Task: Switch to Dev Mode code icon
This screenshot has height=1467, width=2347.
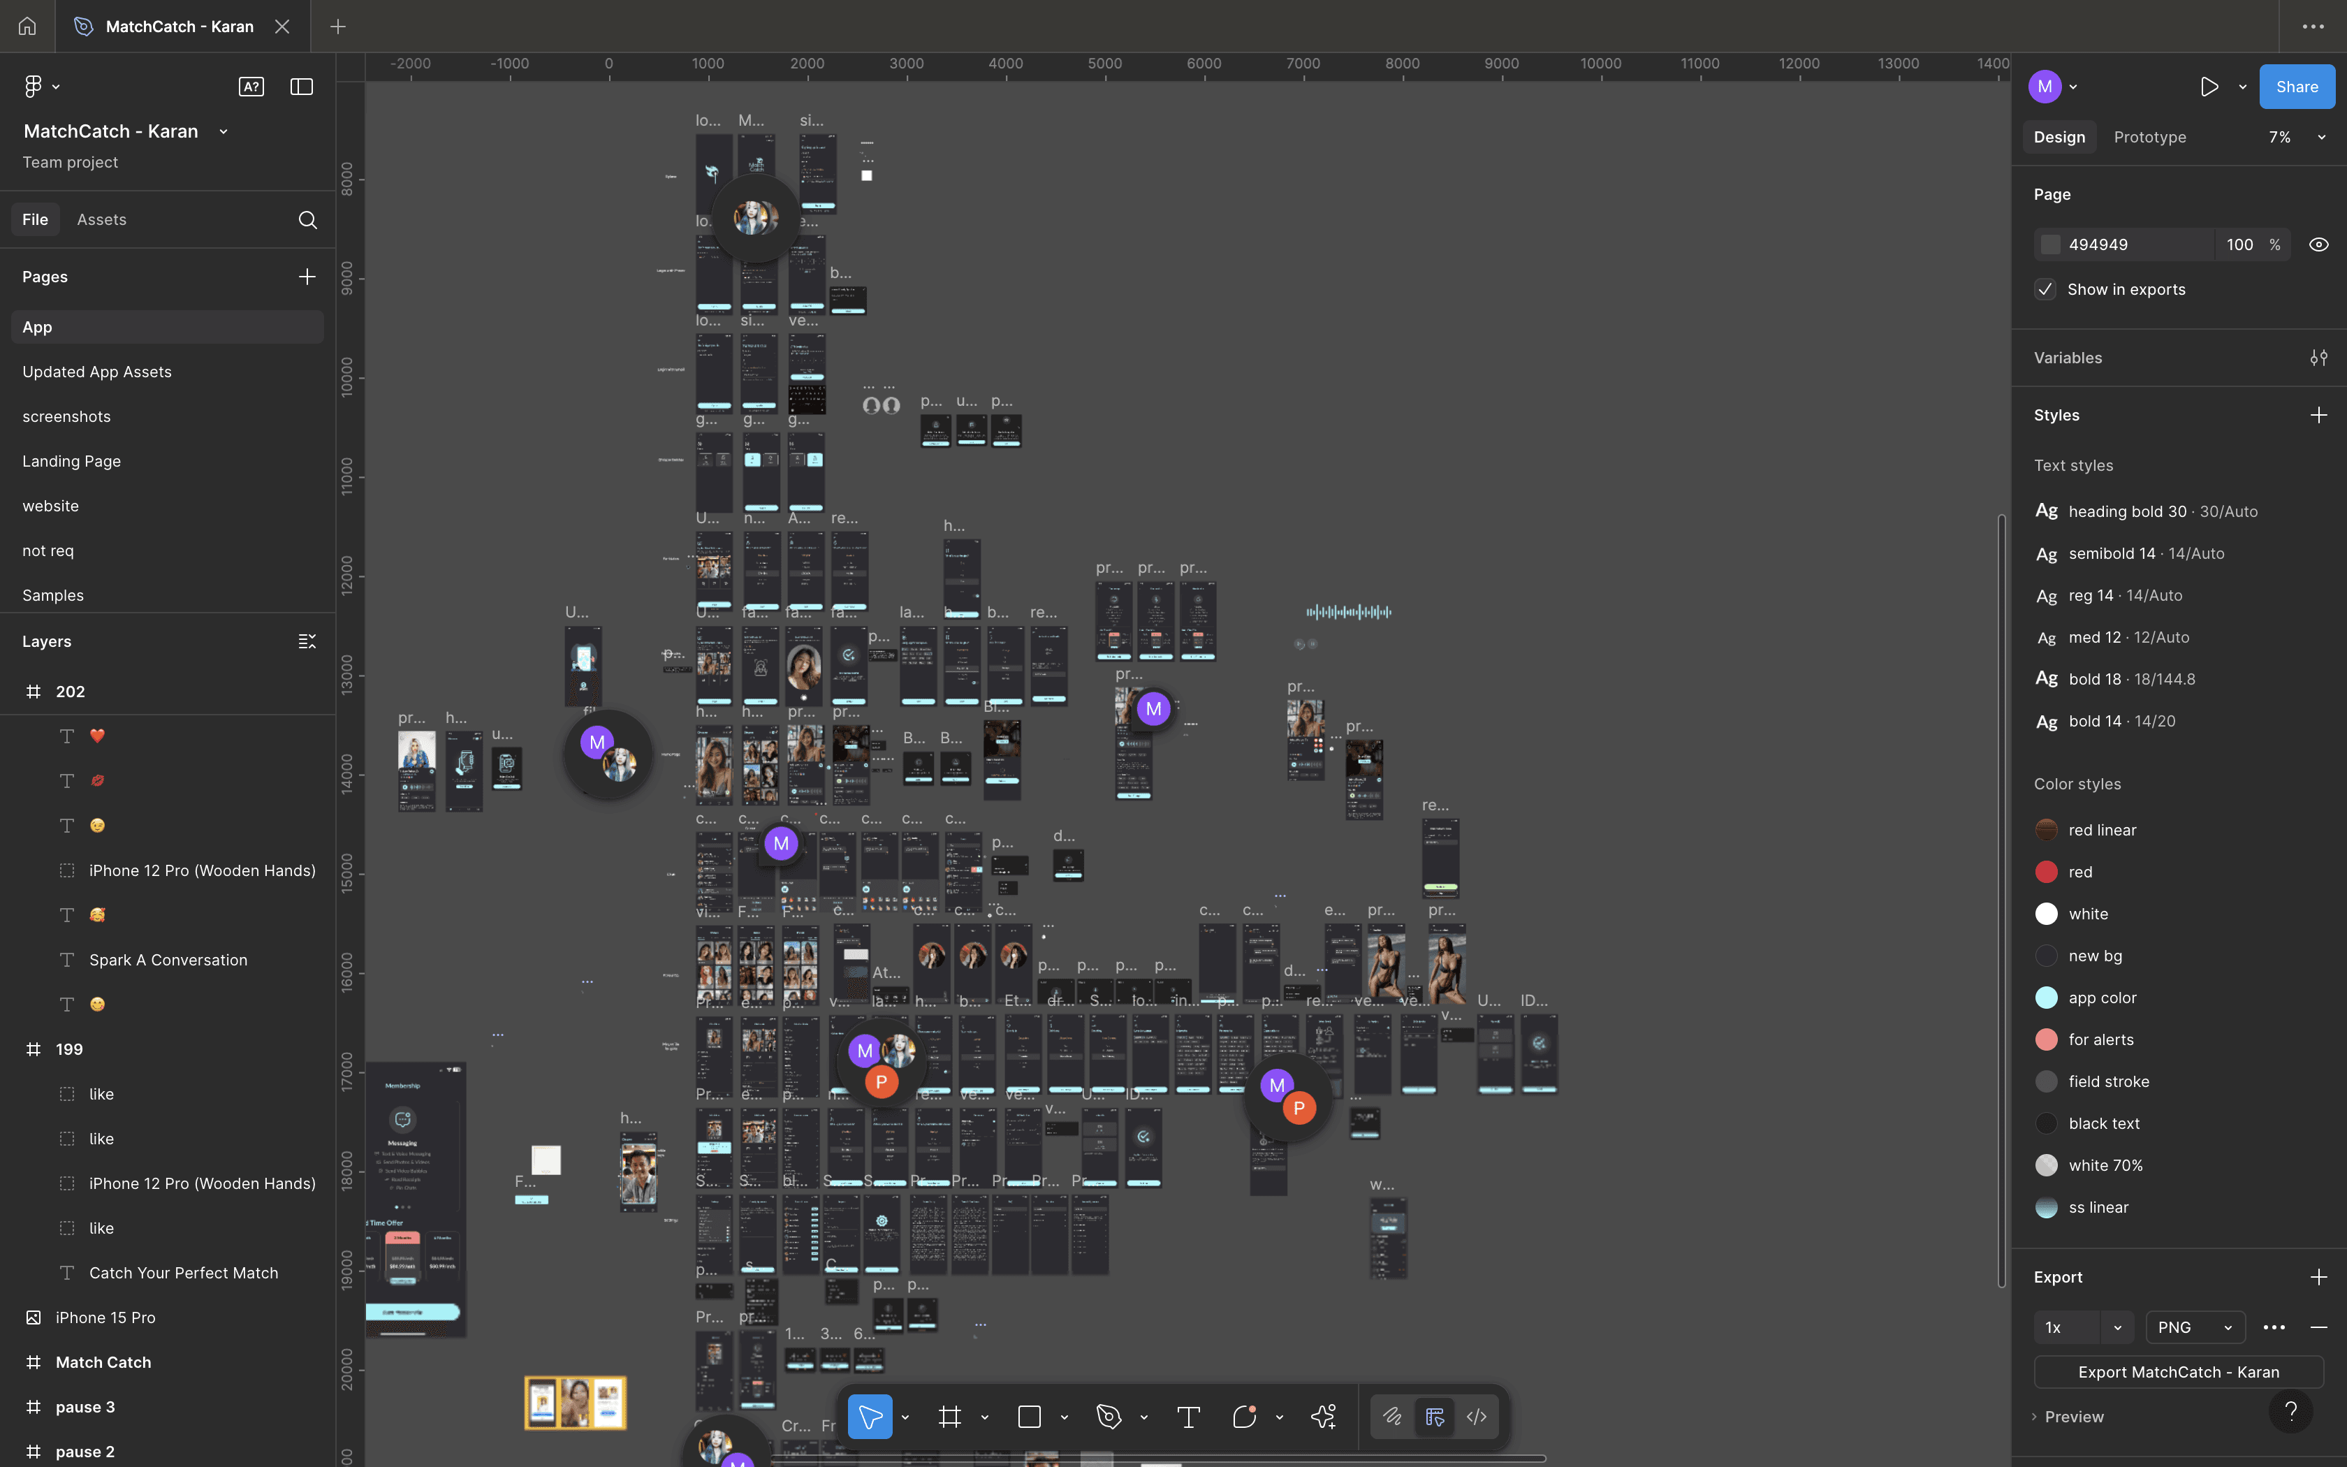Action: pyautogui.click(x=1476, y=1417)
